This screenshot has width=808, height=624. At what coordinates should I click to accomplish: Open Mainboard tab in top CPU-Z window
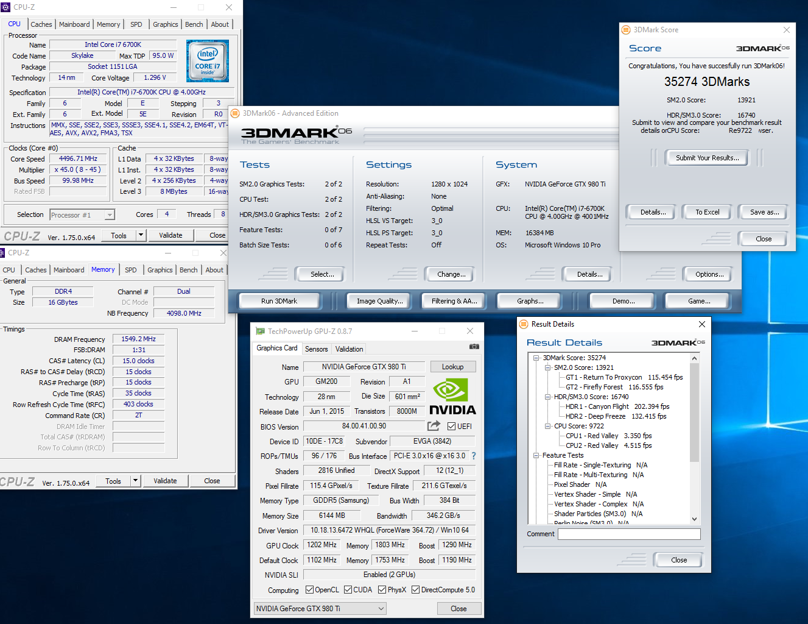74,24
